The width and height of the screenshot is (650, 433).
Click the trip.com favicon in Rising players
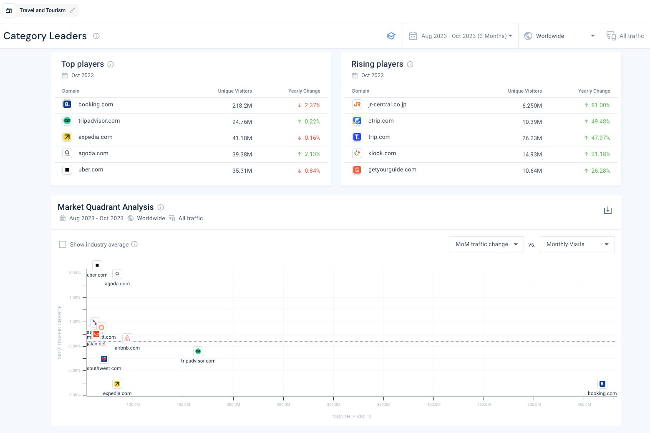(x=357, y=137)
